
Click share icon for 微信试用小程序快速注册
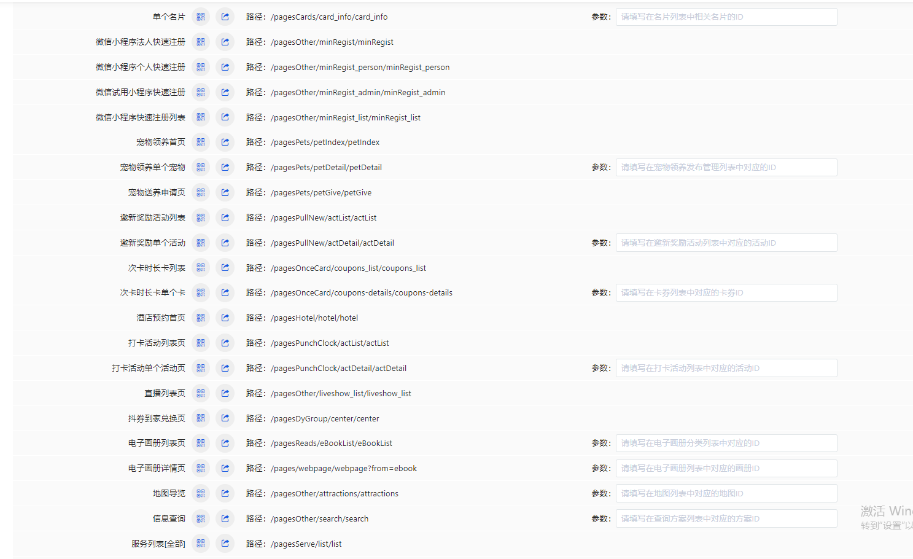tap(225, 92)
